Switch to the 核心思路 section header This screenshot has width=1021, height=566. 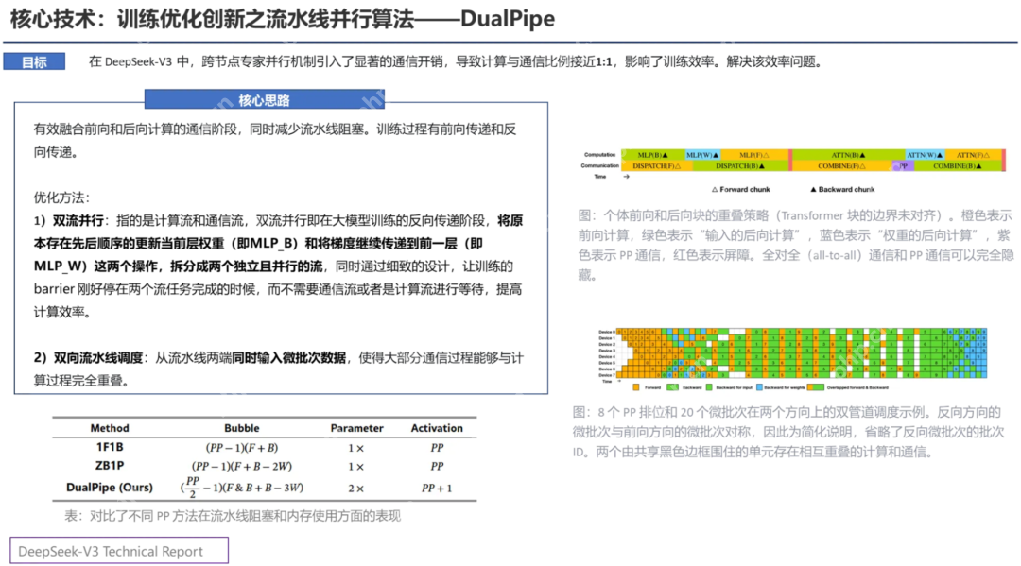coord(263,98)
